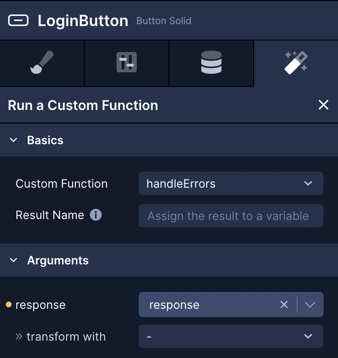The width and height of the screenshot is (338, 358).
Task: Click the response argument label
Action: (x=40, y=305)
